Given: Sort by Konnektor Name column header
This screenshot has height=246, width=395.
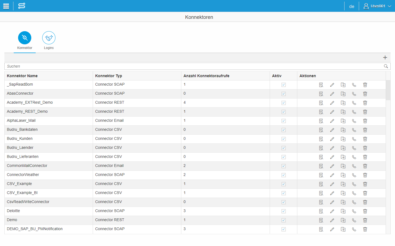Looking at the screenshot, I should click(22, 76).
